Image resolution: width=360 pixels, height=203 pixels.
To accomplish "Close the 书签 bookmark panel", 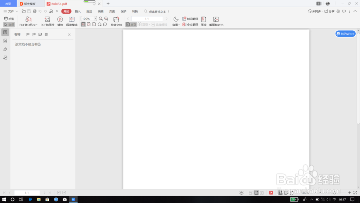I will click(x=69, y=35).
